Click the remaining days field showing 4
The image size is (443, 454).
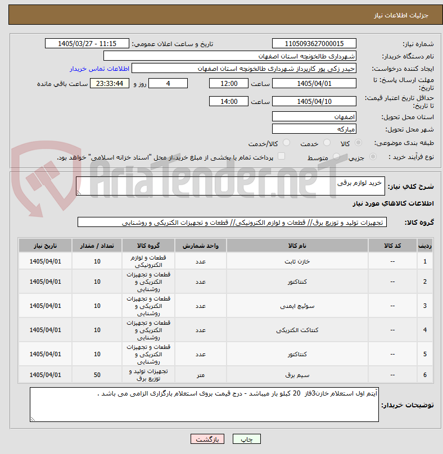coord(168,83)
